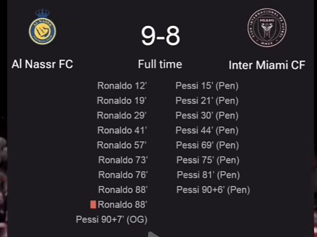The image size is (317, 237).
Task: Click the Al Nassr club crest
Action: [x=43, y=28]
